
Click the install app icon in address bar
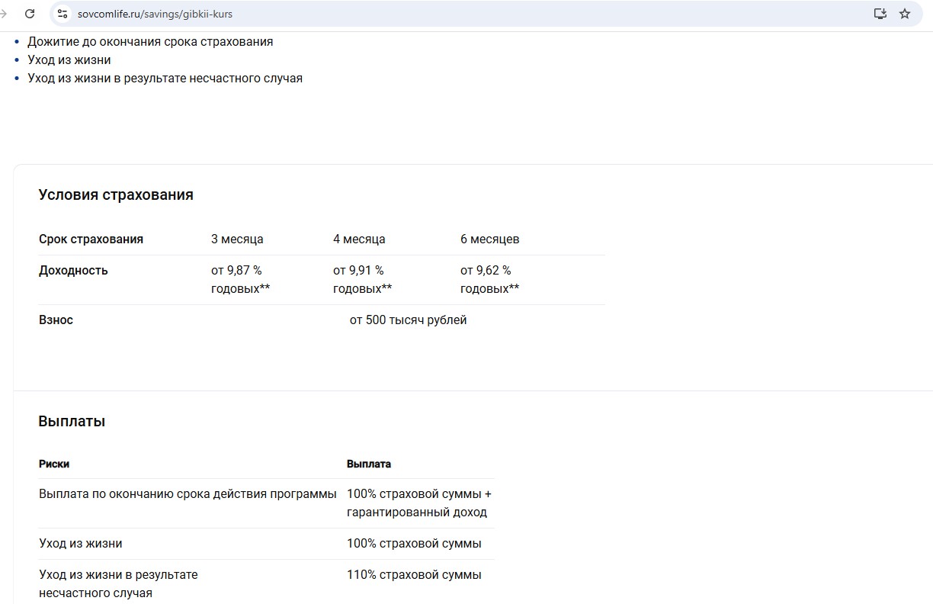point(880,14)
